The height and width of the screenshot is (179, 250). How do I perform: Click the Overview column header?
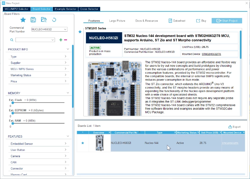pyautogui.click(x=99, y=133)
